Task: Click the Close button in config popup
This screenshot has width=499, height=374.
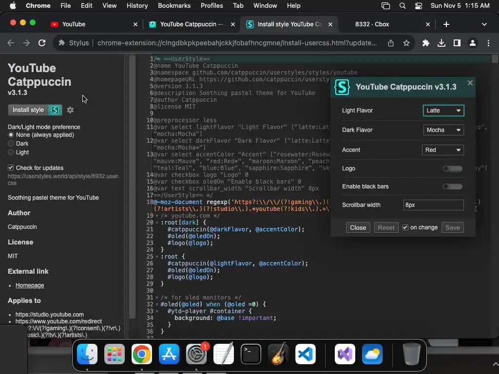Action: pos(358,228)
